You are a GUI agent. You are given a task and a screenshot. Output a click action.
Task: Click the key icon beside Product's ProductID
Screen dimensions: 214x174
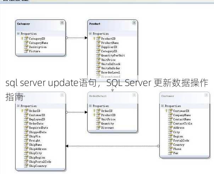point(94,38)
